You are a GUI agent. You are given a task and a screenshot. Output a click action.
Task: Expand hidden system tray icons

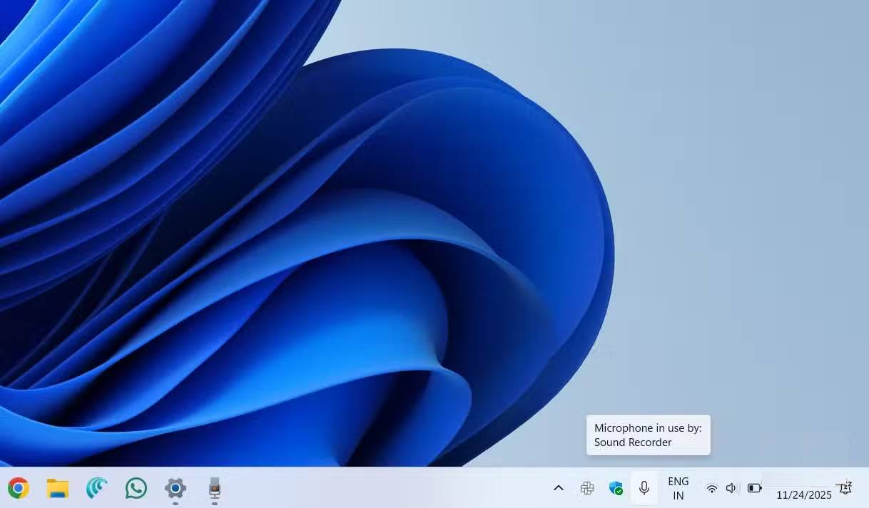click(559, 488)
